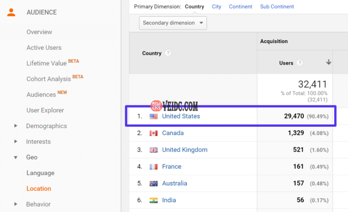Screen dimensions: 348x212
Task: Click the orange Audience person icon
Action: click(11, 12)
